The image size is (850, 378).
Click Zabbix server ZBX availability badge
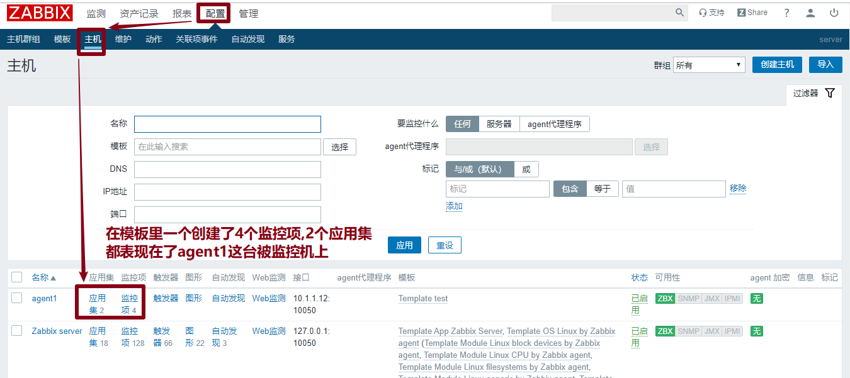[x=665, y=331]
